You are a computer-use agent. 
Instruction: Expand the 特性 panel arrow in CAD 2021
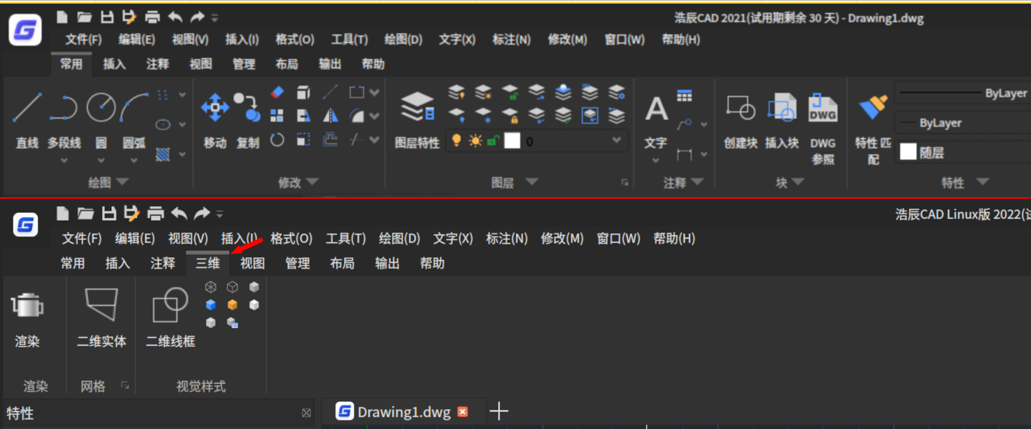(x=982, y=182)
